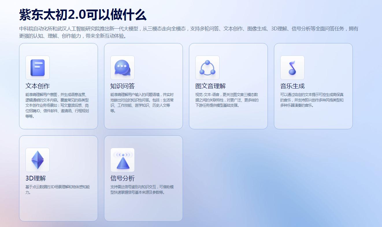Click the description starting 能准确理解用户意图
The width and height of the screenshot is (382, 227).
[57, 106]
